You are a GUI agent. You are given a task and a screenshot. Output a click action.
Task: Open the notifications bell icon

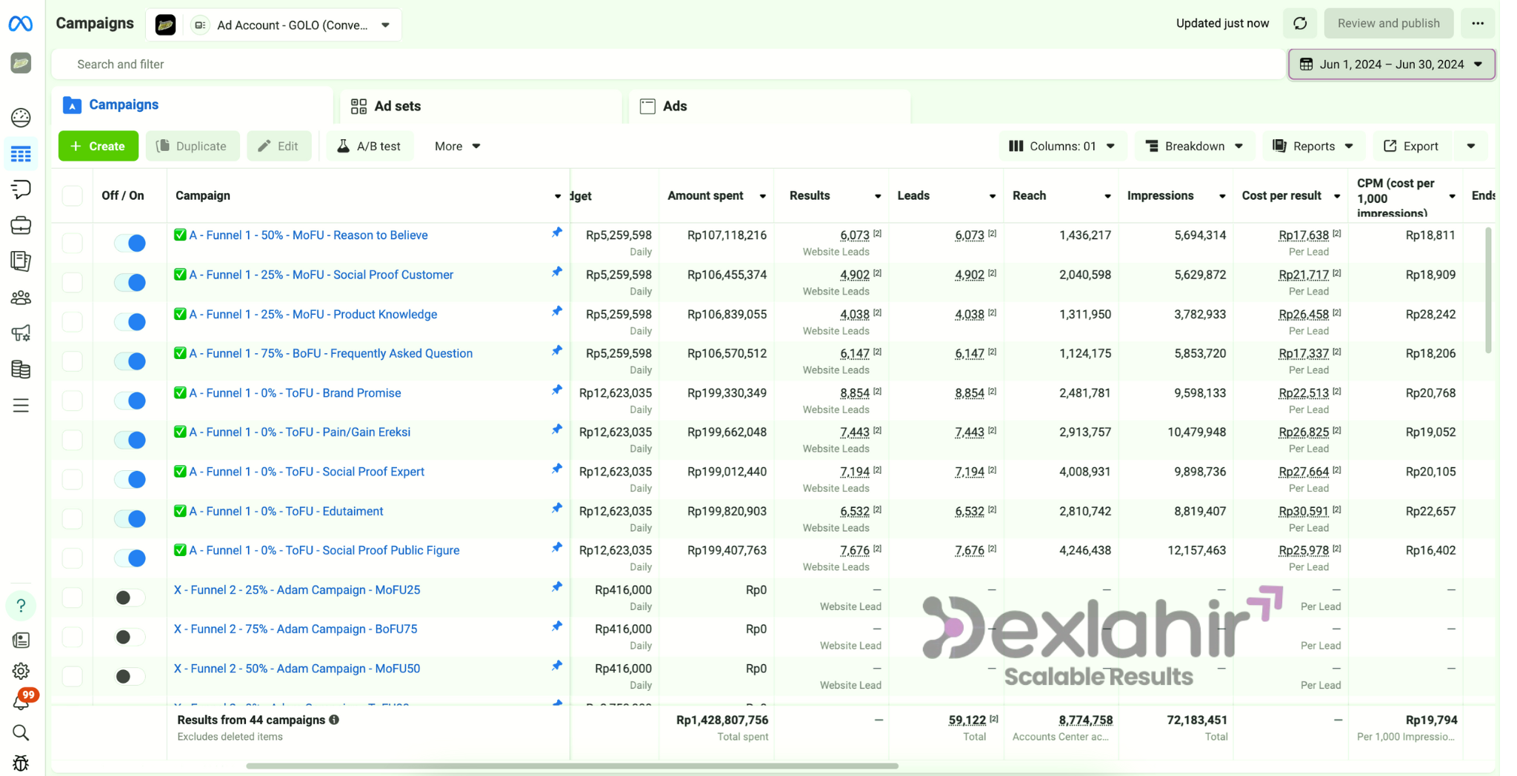coord(21,702)
